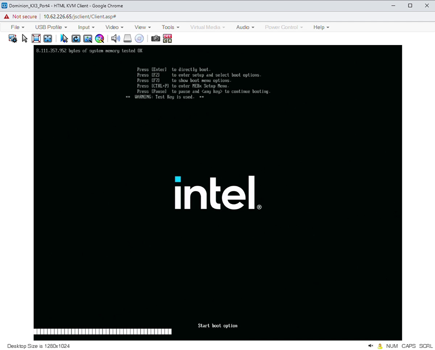Viewport: 435px width, 350px height.
Task: Click the auto-sense video settings icon
Action: (88, 38)
